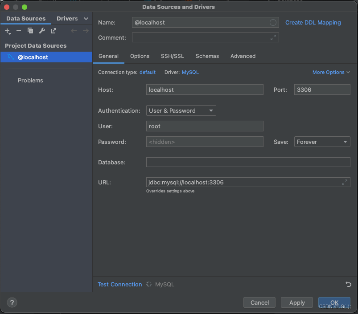Confirm with the OK button

coord(334,302)
